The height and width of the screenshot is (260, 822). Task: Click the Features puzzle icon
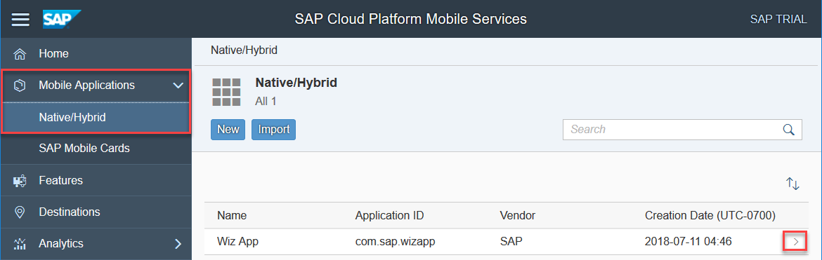tap(20, 181)
